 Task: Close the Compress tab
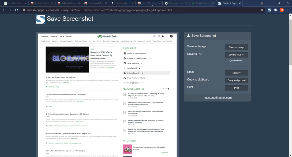click(x=186, y=3)
